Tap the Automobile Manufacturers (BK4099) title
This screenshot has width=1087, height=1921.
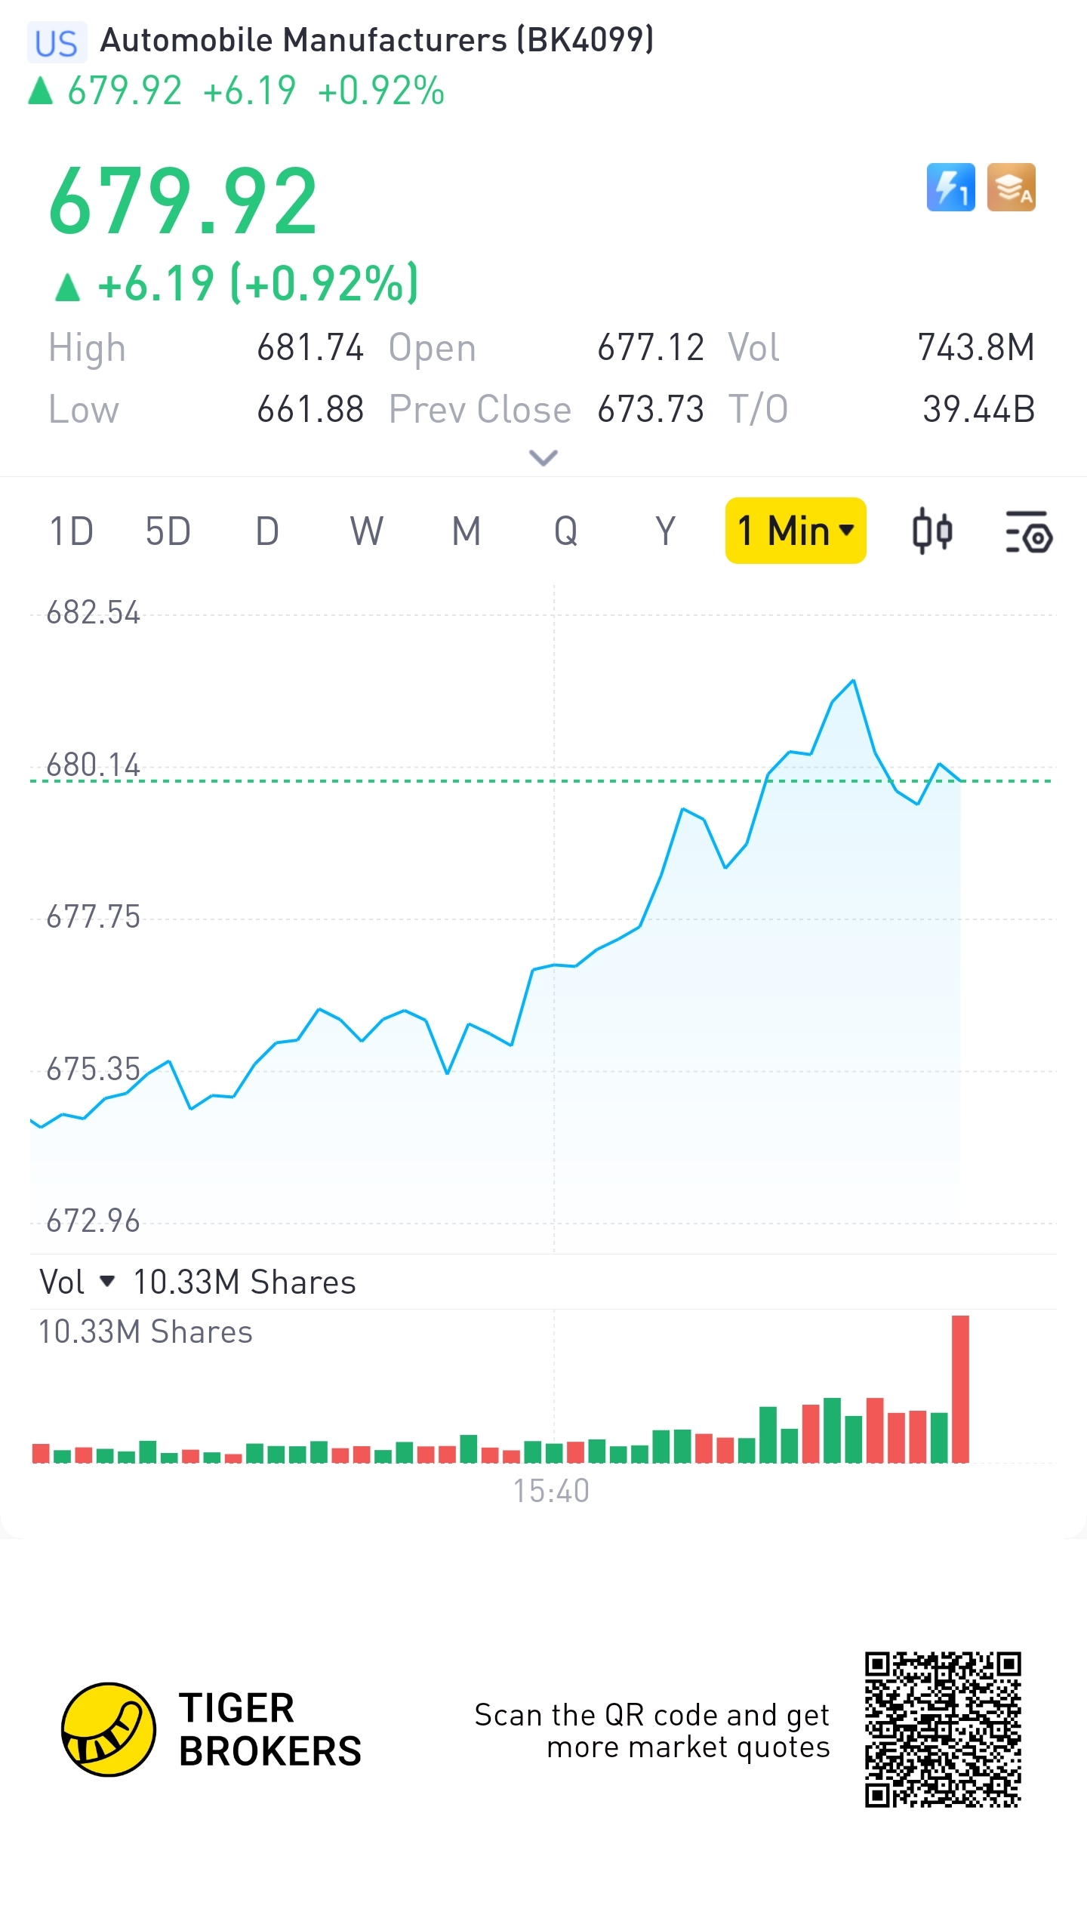point(377,40)
